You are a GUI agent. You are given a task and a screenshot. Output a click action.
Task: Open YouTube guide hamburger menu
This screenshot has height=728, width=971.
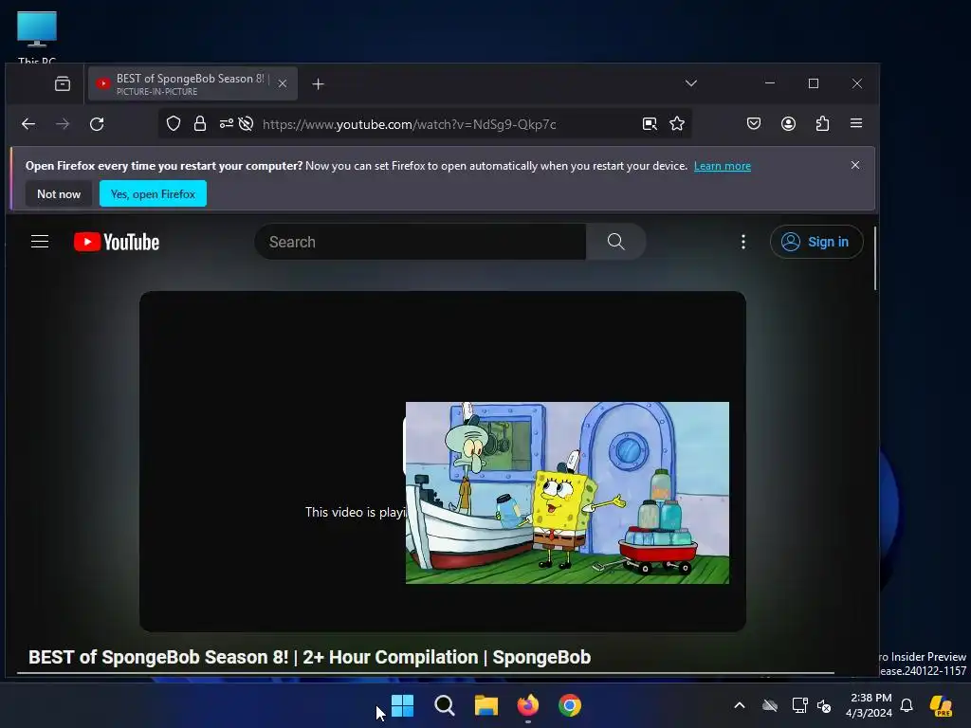coord(40,242)
